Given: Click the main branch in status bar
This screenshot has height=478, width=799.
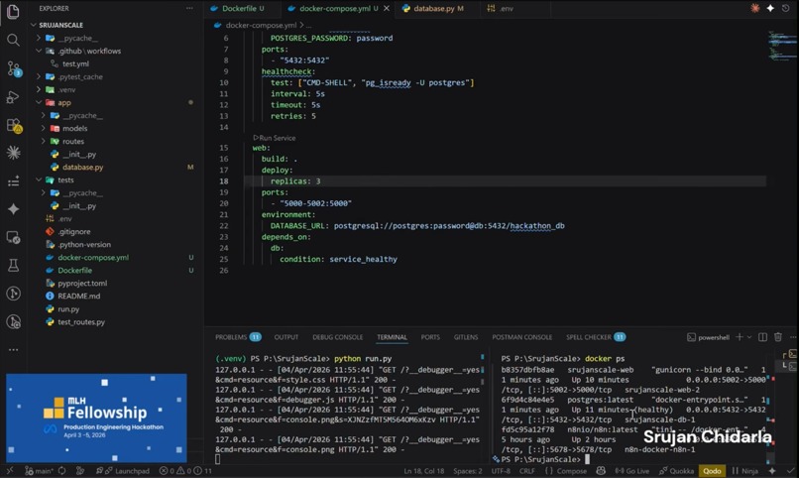Looking at the screenshot, I should (40, 471).
